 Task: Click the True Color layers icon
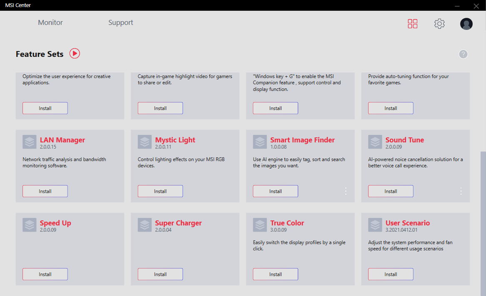coord(260,225)
